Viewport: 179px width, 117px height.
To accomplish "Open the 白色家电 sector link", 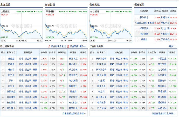I will coord(11,102).
